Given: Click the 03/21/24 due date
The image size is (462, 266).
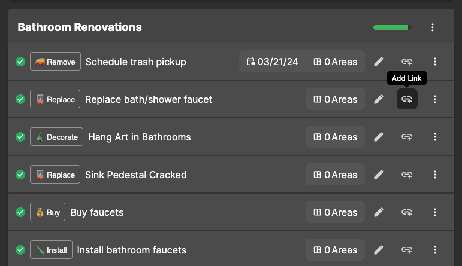Looking at the screenshot, I should point(273,62).
